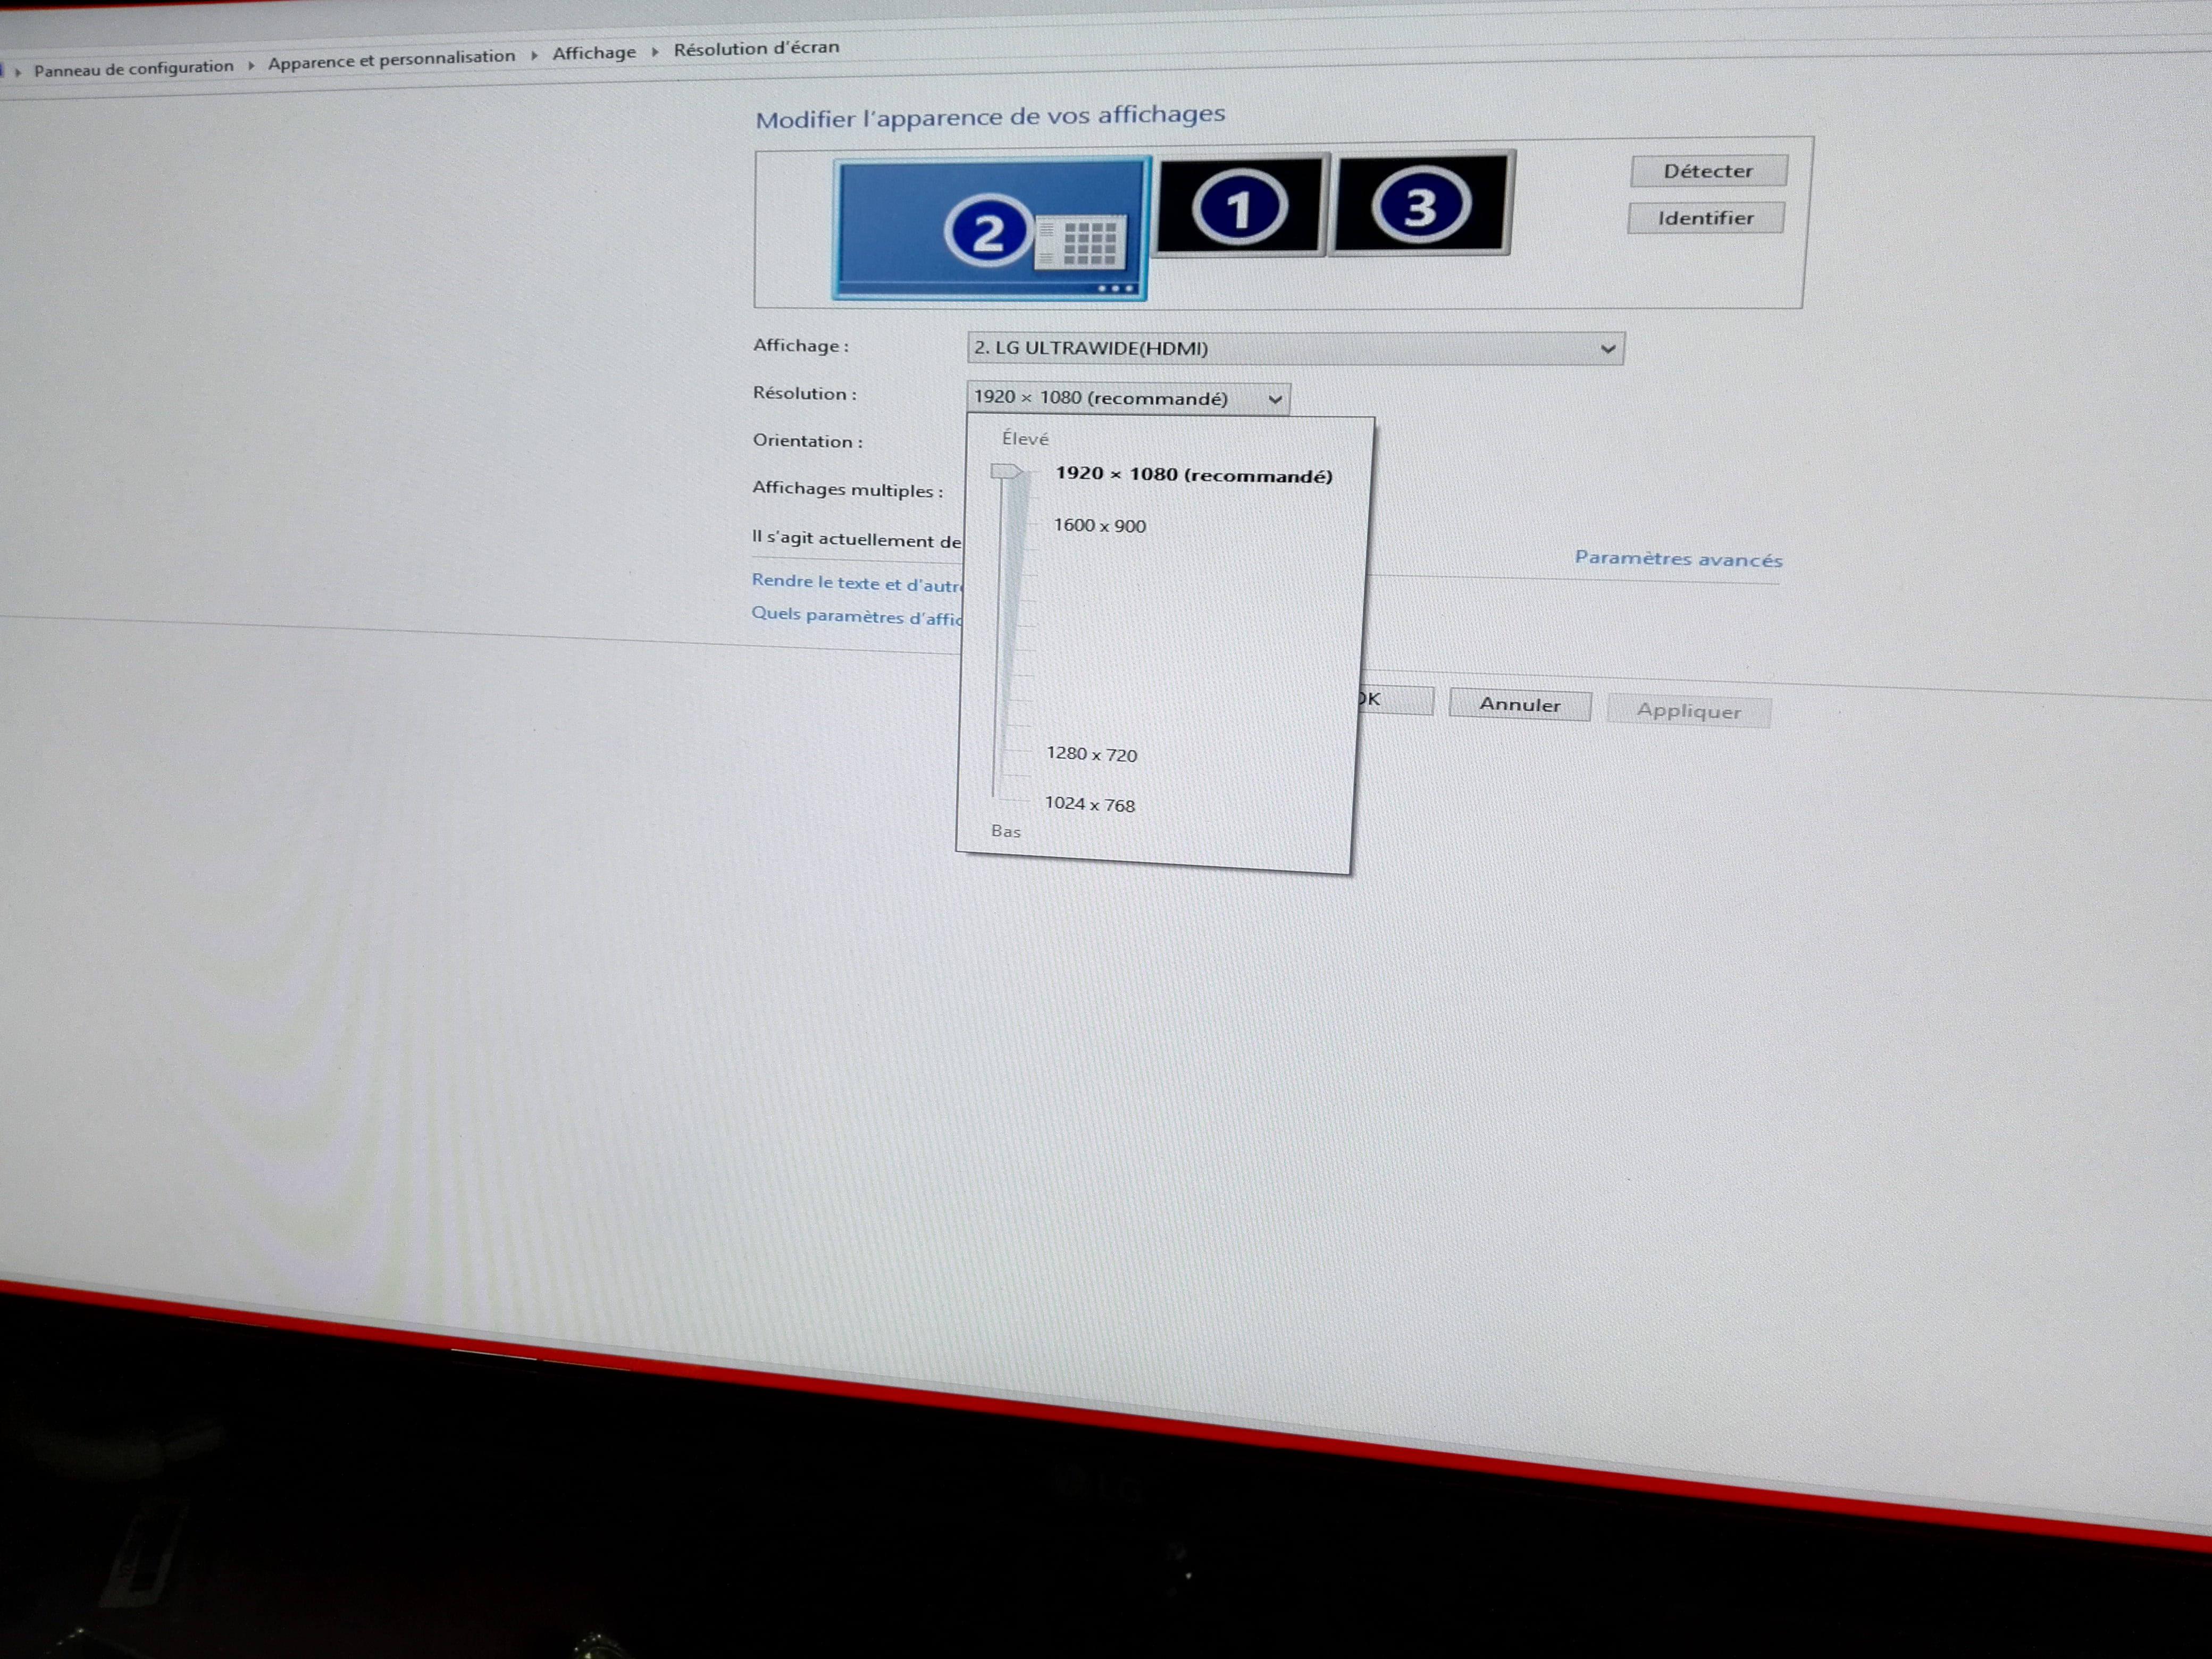This screenshot has height=1659, width=2212.
Task: Collapse the Résolution dropdown
Action: tap(1128, 398)
